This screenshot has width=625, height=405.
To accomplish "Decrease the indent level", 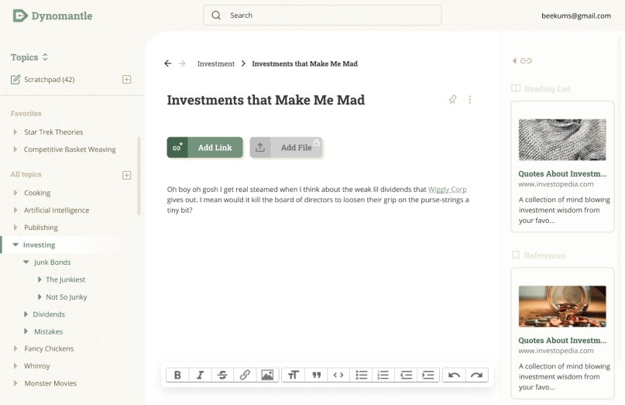I will tap(406, 375).
